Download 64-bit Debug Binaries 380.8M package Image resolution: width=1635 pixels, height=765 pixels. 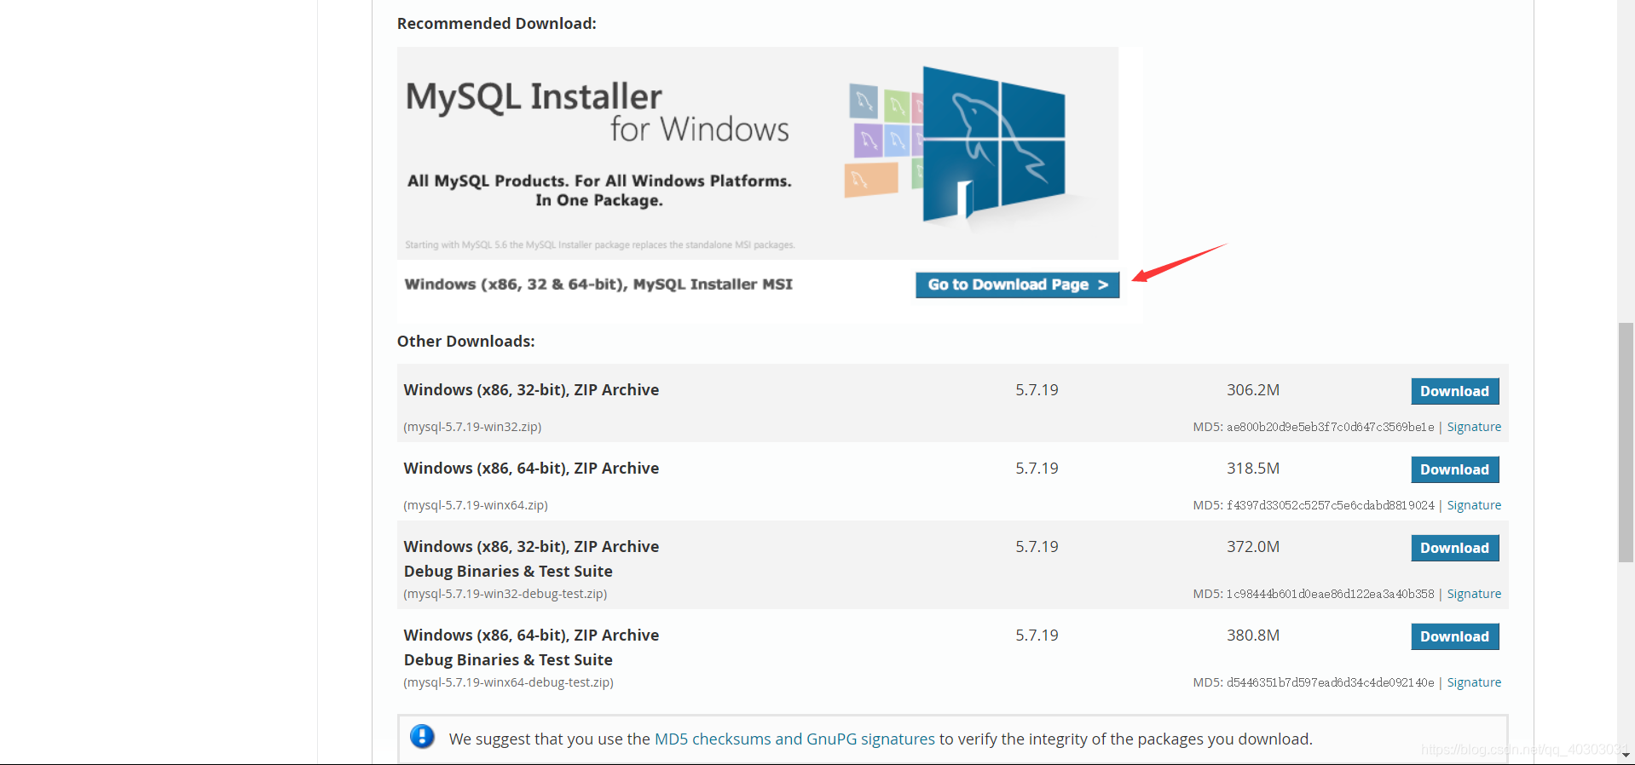[1454, 636]
